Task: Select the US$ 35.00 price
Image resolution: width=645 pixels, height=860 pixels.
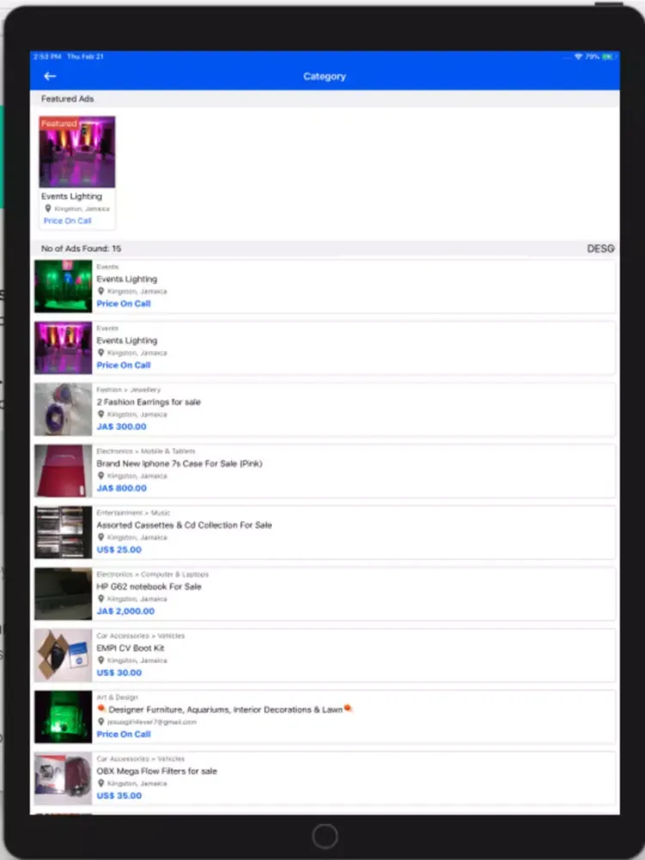Action: pos(119,795)
